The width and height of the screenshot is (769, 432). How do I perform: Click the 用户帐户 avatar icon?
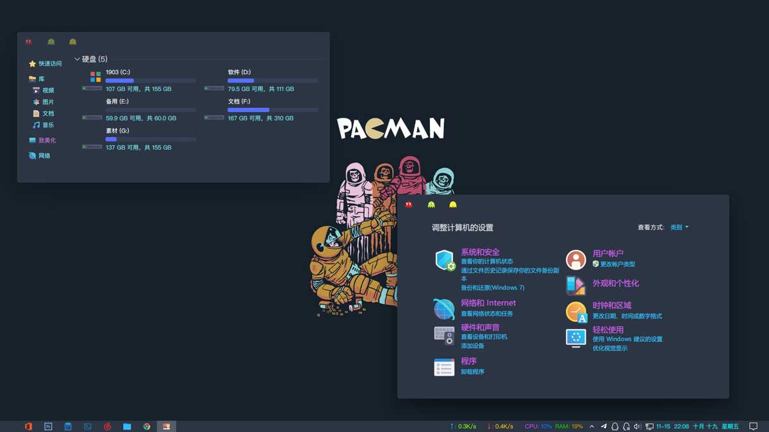[x=576, y=260]
